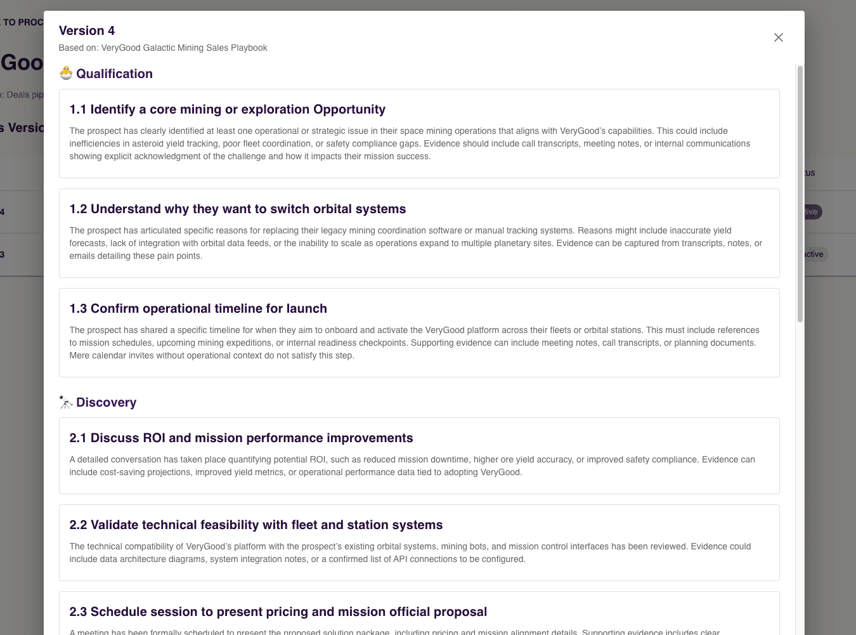Select the Qualification section heading
The width and height of the screenshot is (856, 635).
[114, 74]
